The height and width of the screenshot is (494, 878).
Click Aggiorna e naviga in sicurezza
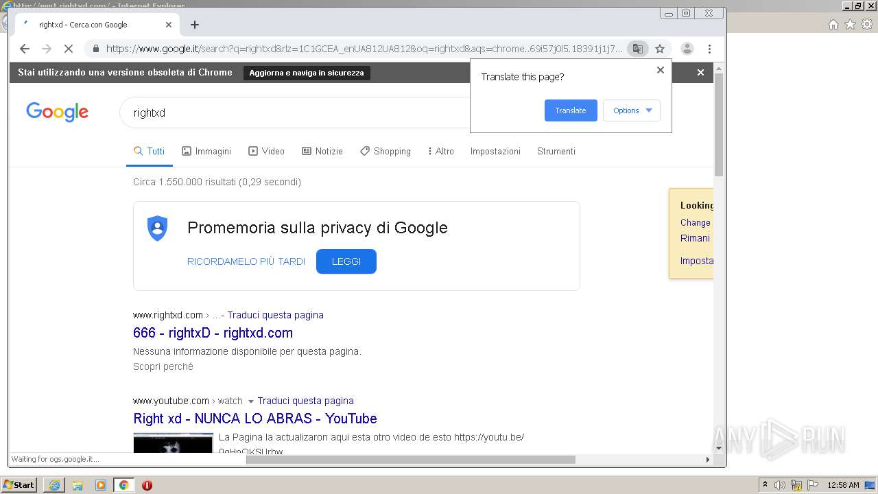click(307, 73)
